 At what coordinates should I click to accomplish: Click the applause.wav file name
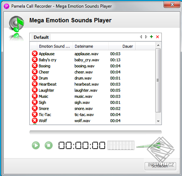point(86,54)
